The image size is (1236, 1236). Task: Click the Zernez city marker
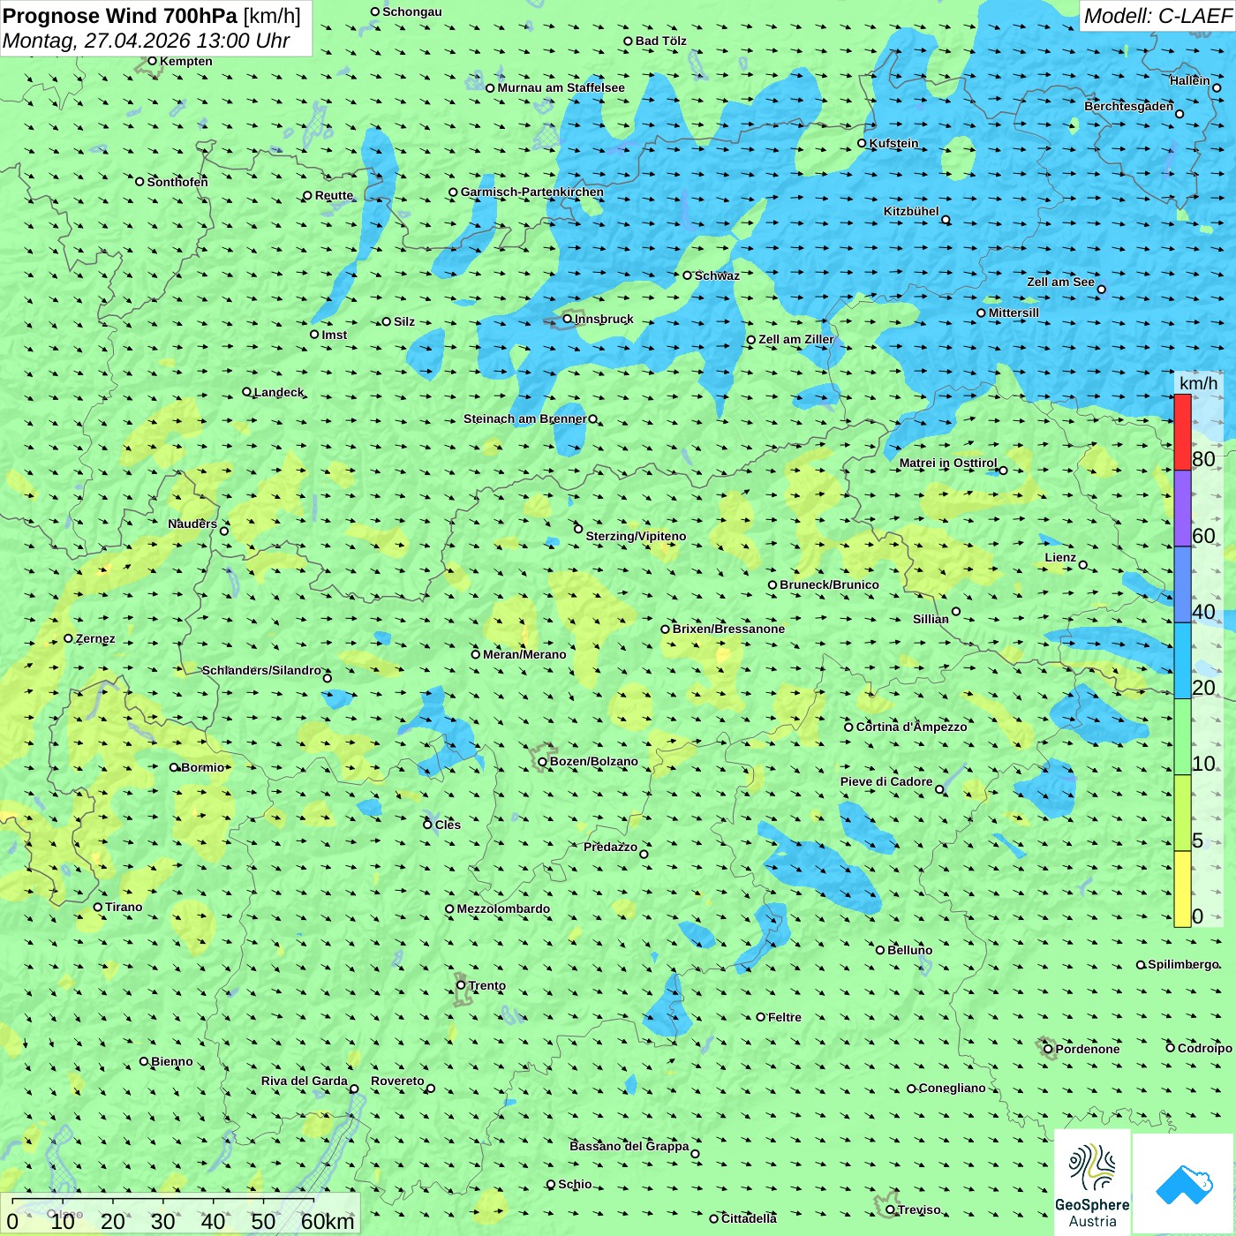68,638
